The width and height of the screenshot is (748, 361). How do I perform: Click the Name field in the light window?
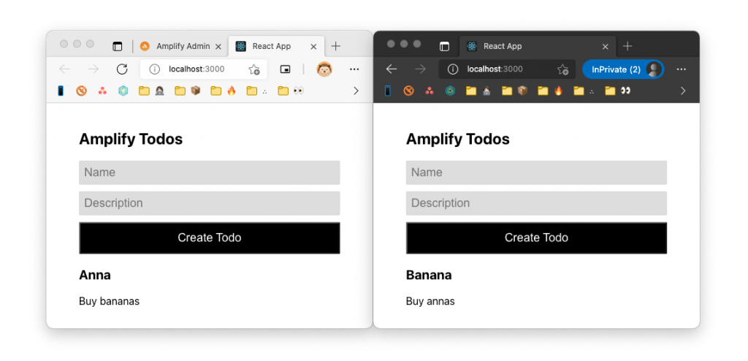(x=210, y=172)
